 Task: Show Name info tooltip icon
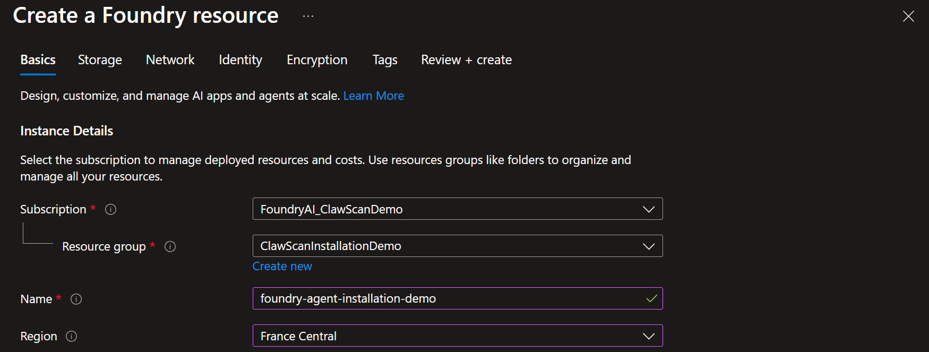click(76, 299)
